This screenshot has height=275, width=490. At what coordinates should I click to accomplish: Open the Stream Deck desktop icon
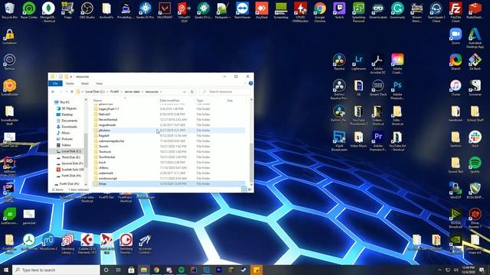pos(377,88)
